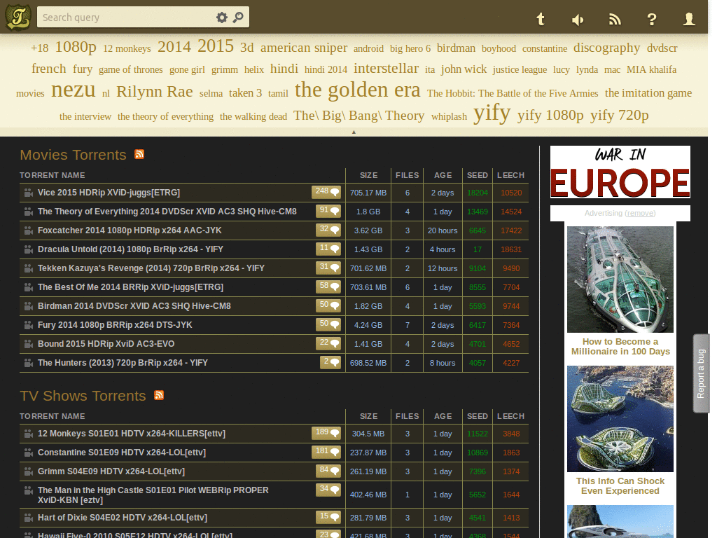717x538 pixels.
Task: Sort Movies table by AGE column
Action: coord(443,175)
